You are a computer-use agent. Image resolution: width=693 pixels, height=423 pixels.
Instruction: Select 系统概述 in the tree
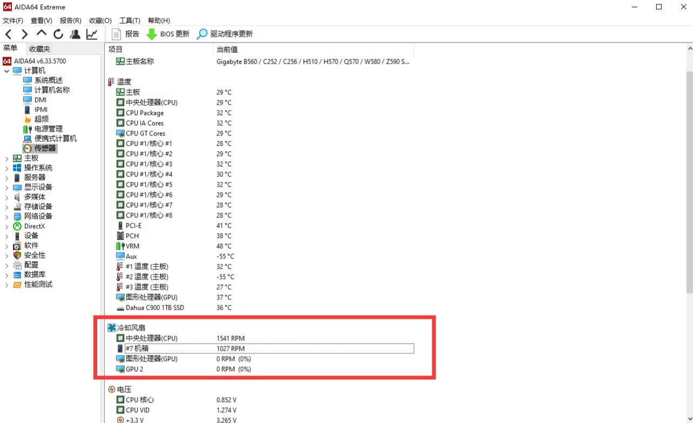tap(48, 80)
